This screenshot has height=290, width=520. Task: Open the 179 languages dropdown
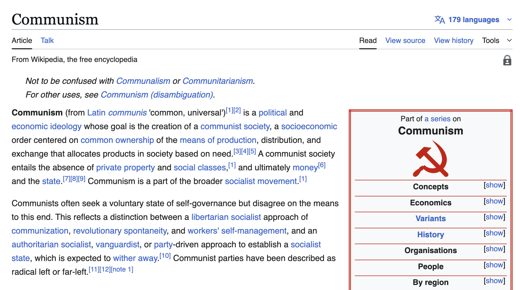[x=473, y=20]
